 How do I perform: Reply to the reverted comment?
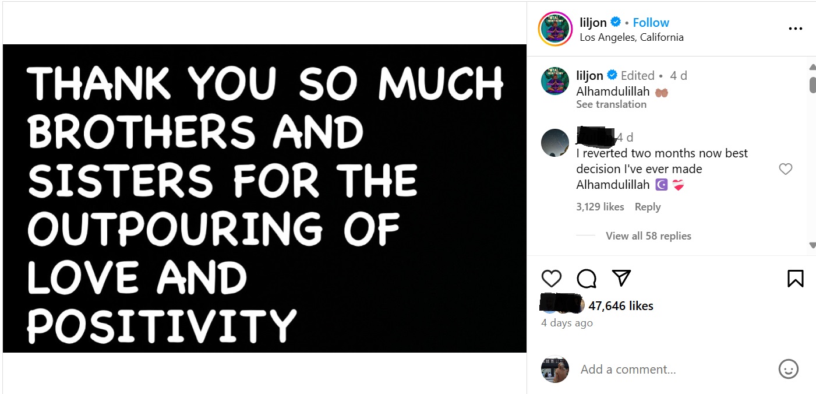[647, 207]
